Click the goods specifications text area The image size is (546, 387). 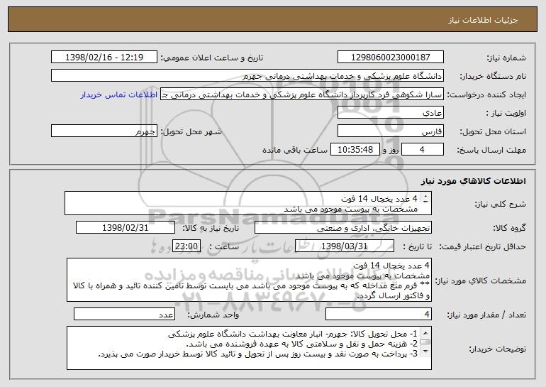(x=249, y=280)
